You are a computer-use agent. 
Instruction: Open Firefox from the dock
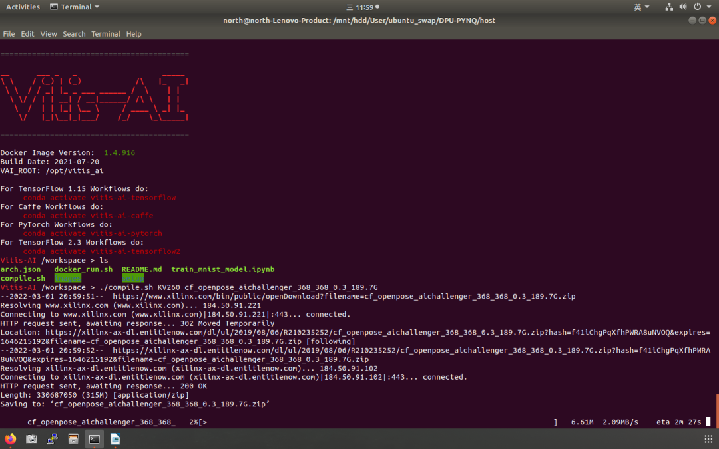point(10,439)
